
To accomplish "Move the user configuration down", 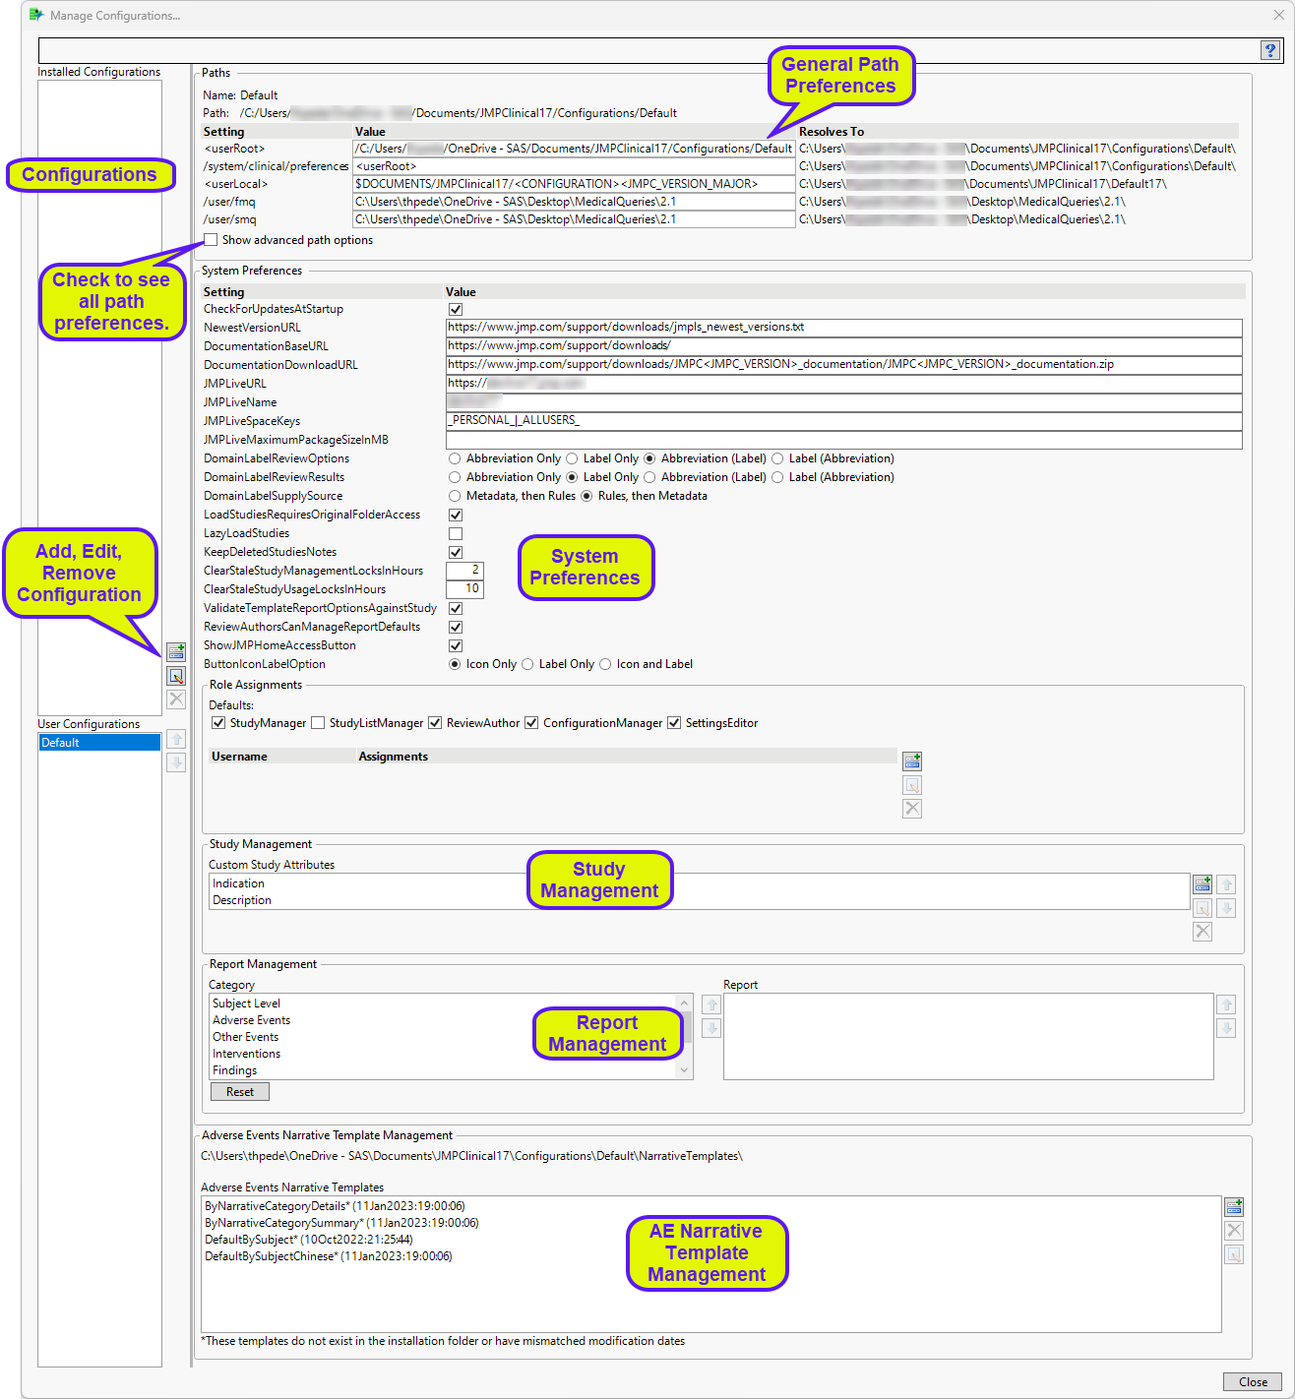I will click(176, 762).
